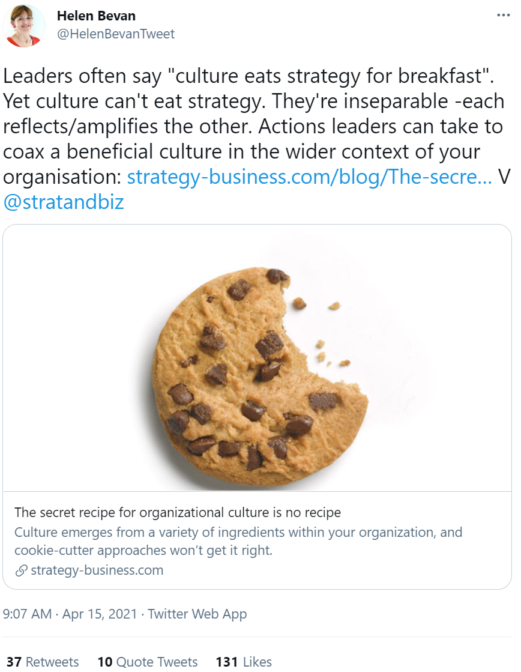The width and height of the screenshot is (521, 672).
Task: Open the 9:07 AM timestamp link
Action: [27, 614]
